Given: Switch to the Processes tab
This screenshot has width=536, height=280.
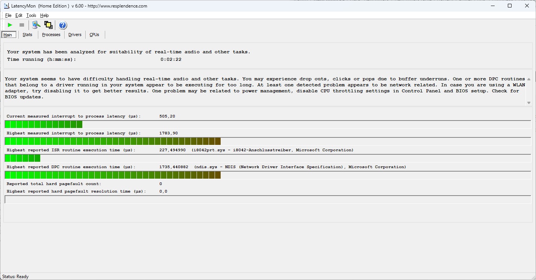Looking at the screenshot, I should pyautogui.click(x=51, y=35).
